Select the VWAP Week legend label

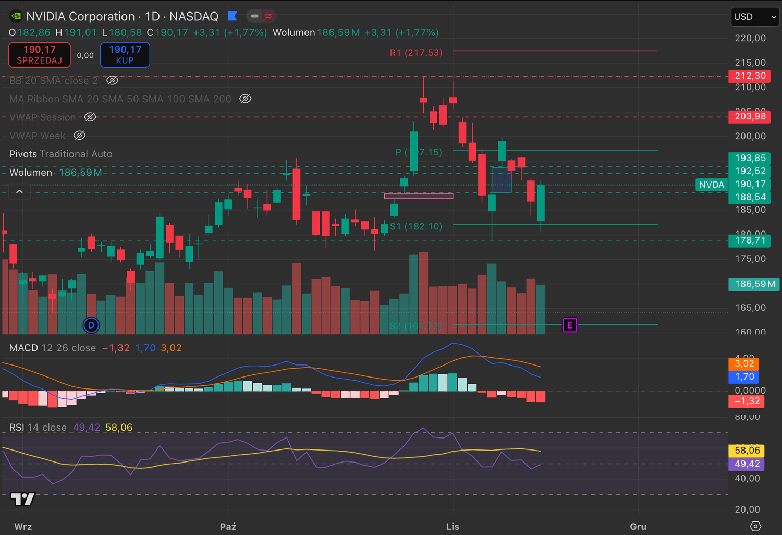click(x=38, y=136)
